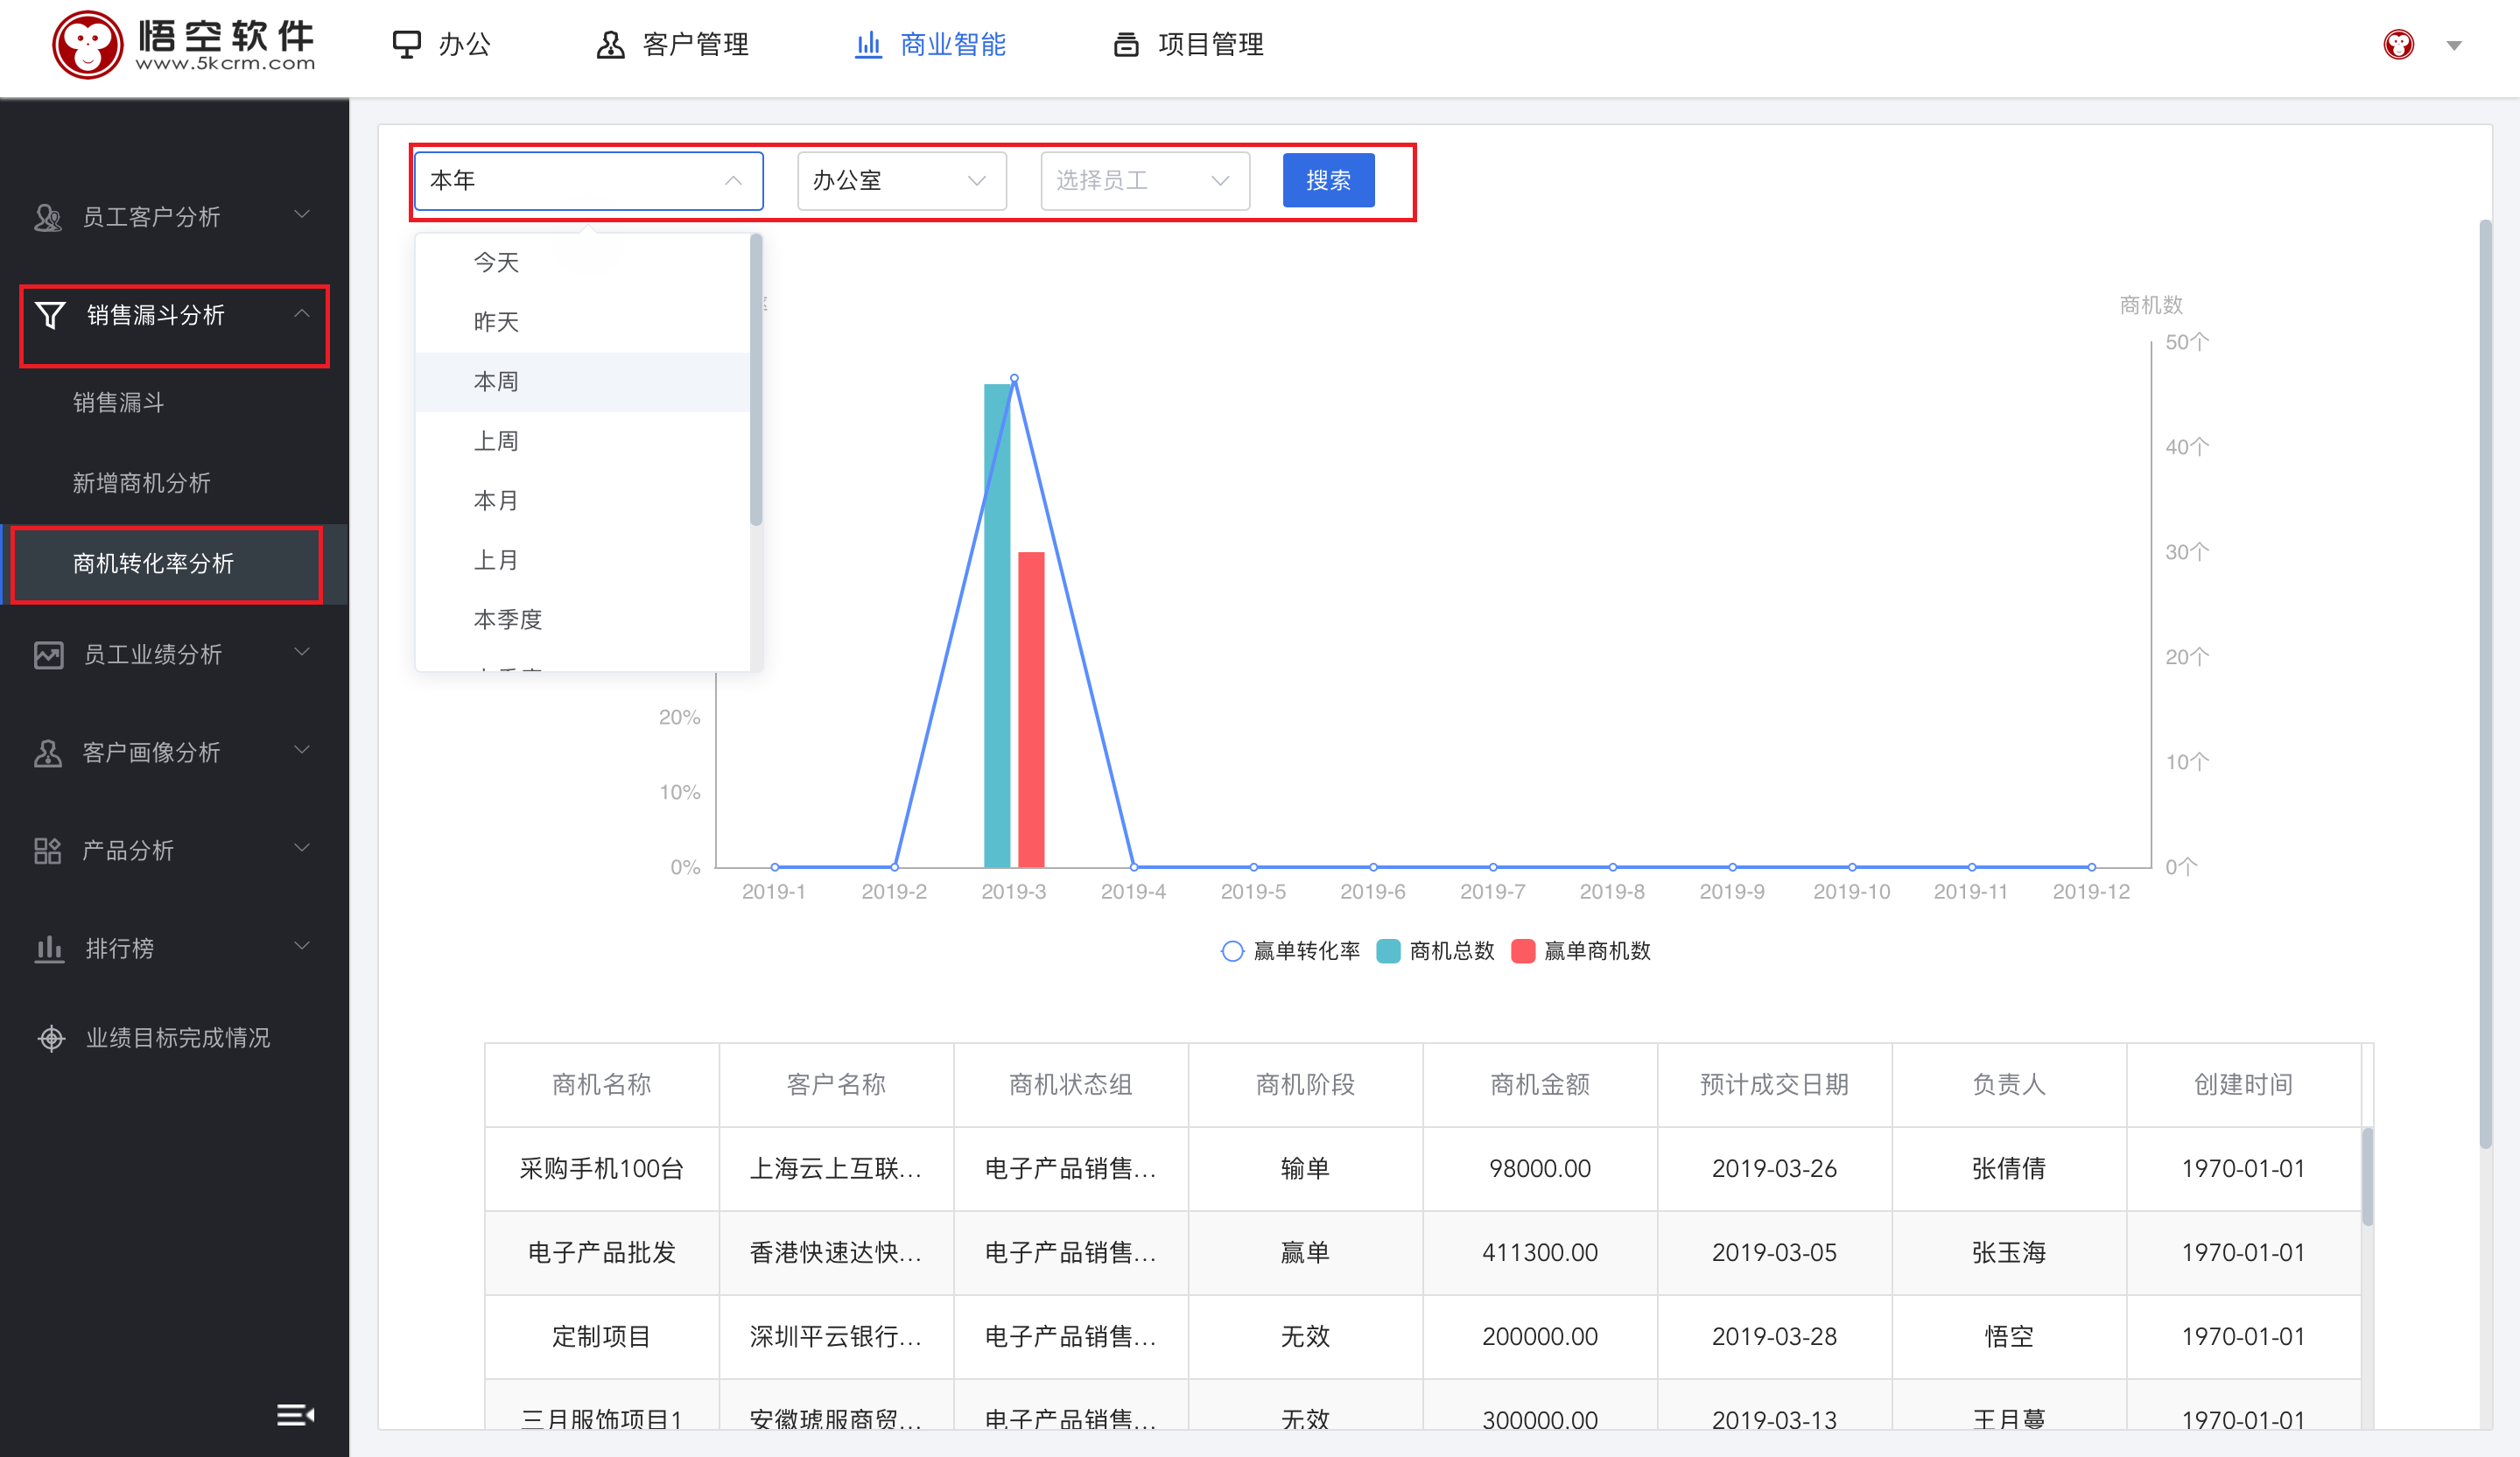Click the 员工客户分析 sidebar icon
The width and height of the screenshot is (2520, 1457).
click(48, 217)
